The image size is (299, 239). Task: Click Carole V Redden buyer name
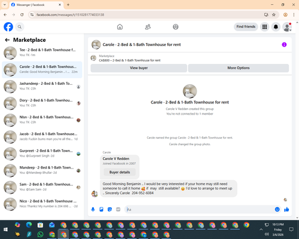(x=116, y=159)
